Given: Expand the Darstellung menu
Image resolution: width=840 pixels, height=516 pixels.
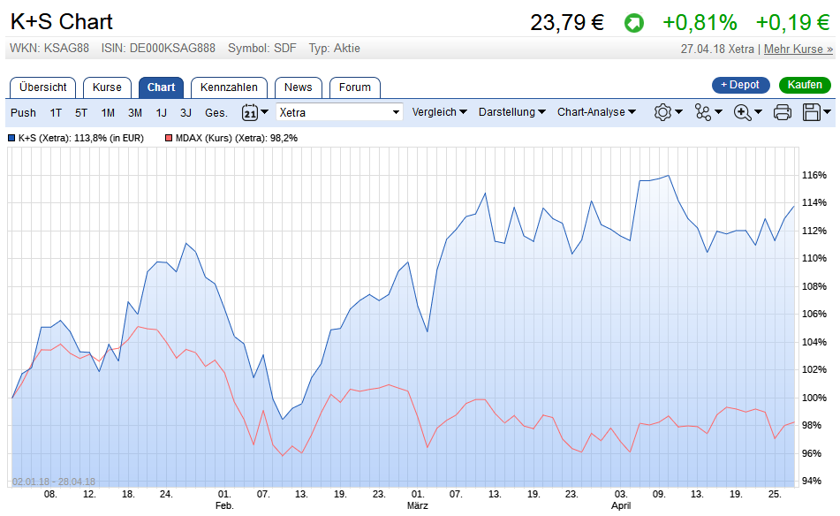Looking at the screenshot, I should pyautogui.click(x=512, y=112).
